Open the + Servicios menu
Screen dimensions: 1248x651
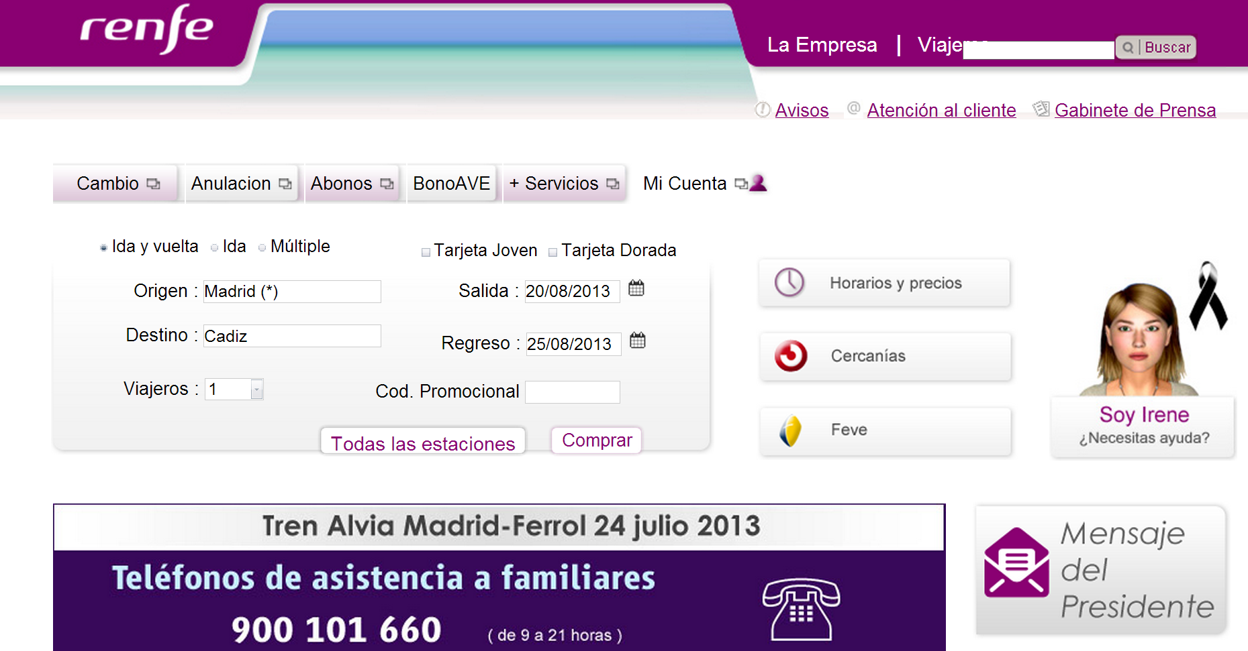tap(564, 184)
